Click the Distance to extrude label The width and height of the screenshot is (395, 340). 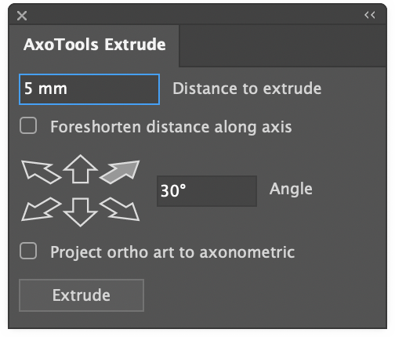point(247,89)
